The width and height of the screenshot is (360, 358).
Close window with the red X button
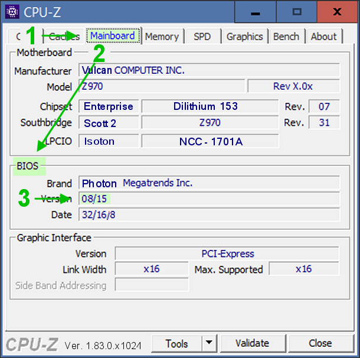[x=337, y=11]
